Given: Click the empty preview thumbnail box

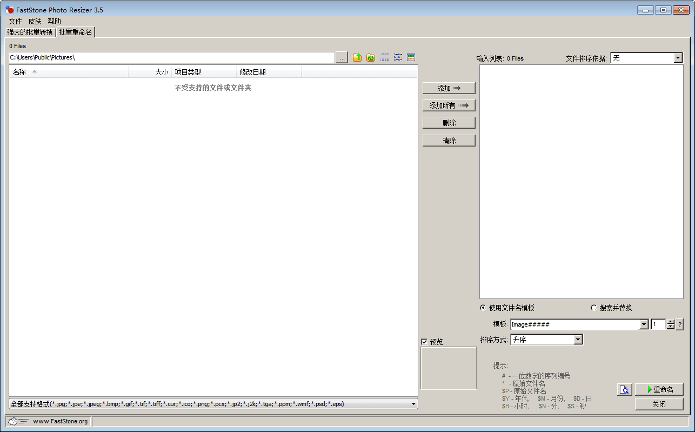Looking at the screenshot, I should click(x=449, y=368).
